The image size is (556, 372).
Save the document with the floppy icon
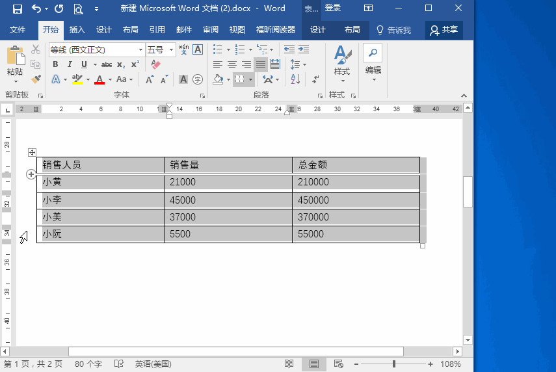click(x=17, y=8)
